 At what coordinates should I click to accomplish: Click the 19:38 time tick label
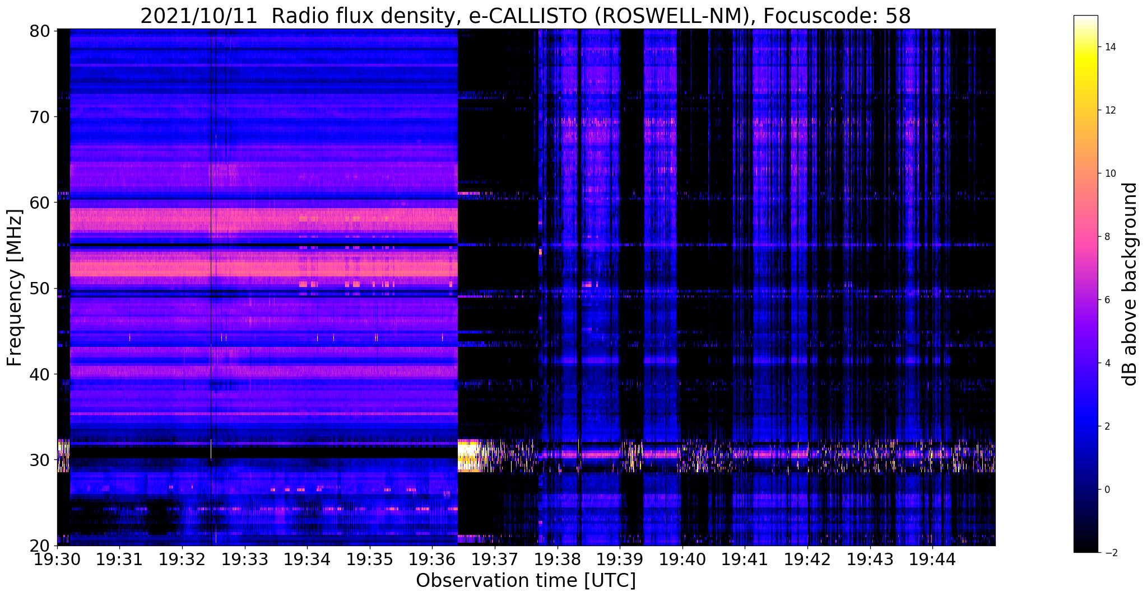pos(558,559)
